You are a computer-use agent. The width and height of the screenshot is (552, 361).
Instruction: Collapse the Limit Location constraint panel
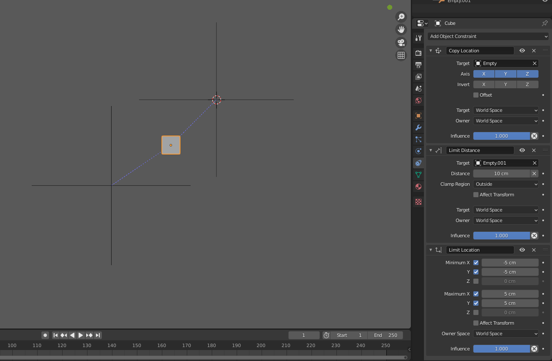click(431, 250)
